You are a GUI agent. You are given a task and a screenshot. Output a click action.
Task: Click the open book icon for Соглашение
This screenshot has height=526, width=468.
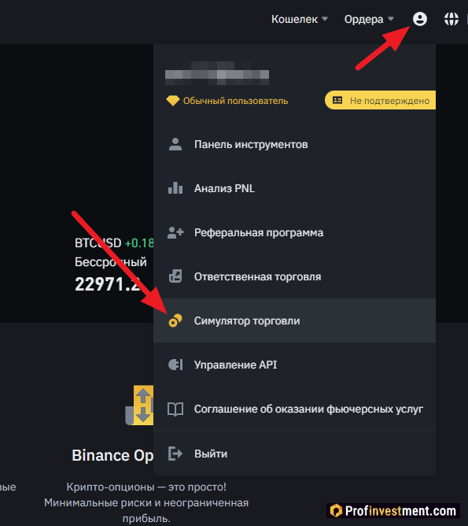coord(175,409)
